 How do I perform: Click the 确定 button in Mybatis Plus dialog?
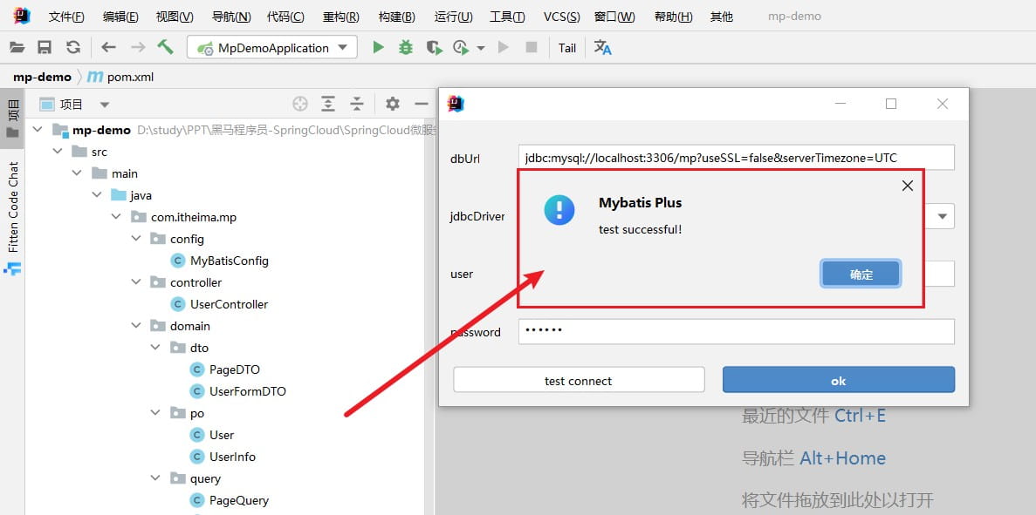[861, 274]
